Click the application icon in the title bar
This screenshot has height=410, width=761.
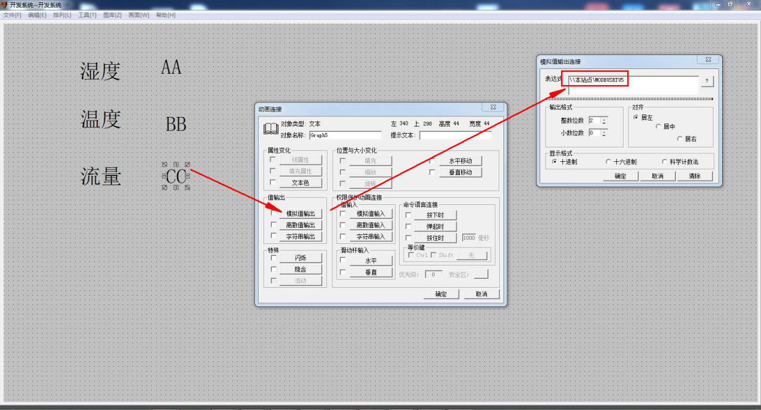point(4,5)
